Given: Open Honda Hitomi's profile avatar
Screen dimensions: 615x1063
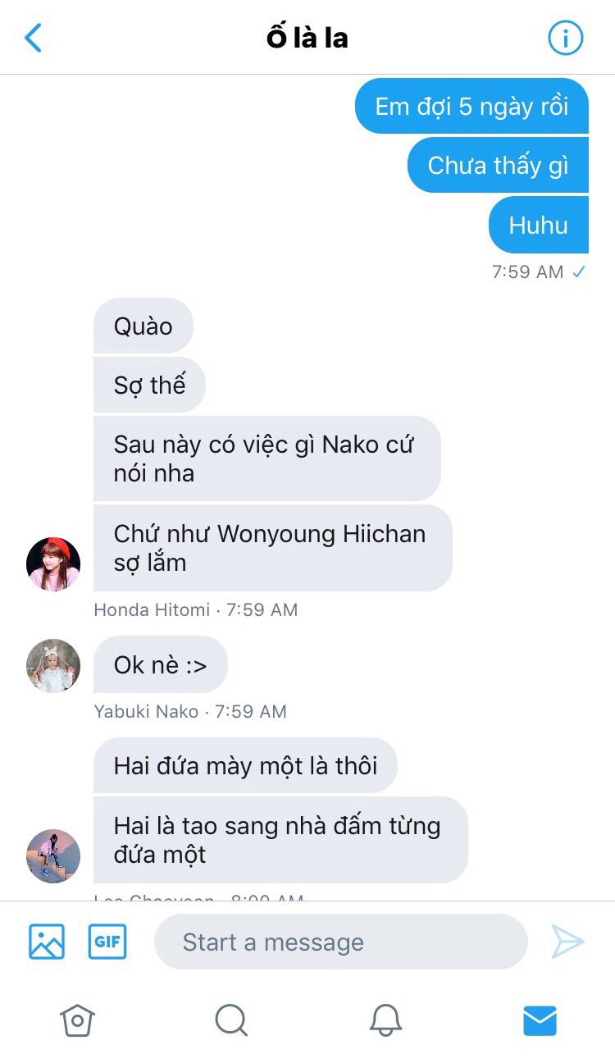Looking at the screenshot, I should [x=53, y=564].
